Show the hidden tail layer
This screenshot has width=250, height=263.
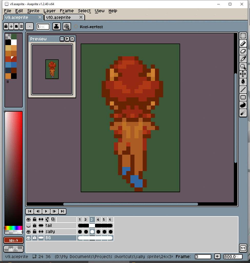click(29, 226)
